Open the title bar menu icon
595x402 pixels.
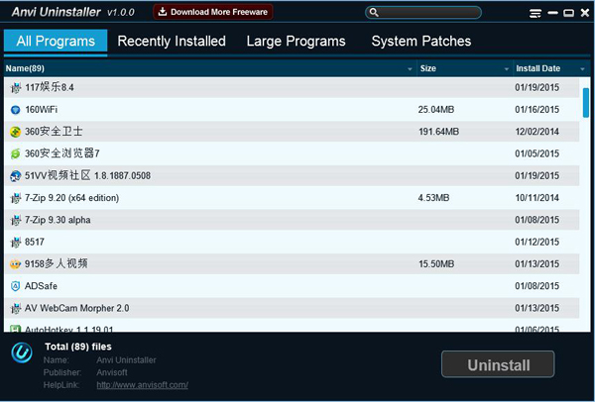536,14
